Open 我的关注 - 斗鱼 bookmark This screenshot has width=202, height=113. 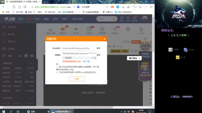(53, 12)
